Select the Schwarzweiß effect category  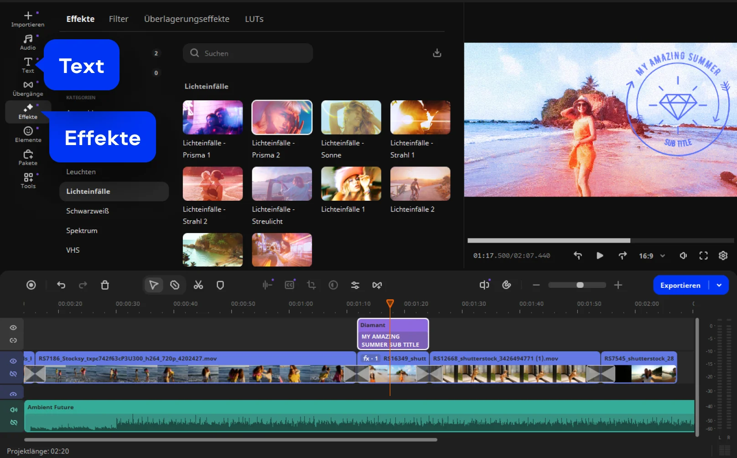pyautogui.click(x=88, y=211)
